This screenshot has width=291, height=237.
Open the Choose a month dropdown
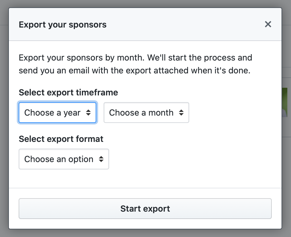coord(146,113)
